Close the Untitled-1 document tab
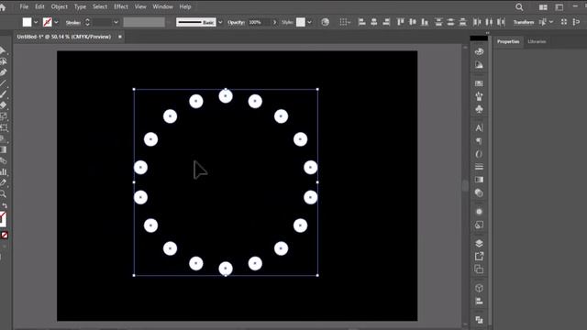The height and width of the screenshot is (330, 587). [x=120, y=37]
